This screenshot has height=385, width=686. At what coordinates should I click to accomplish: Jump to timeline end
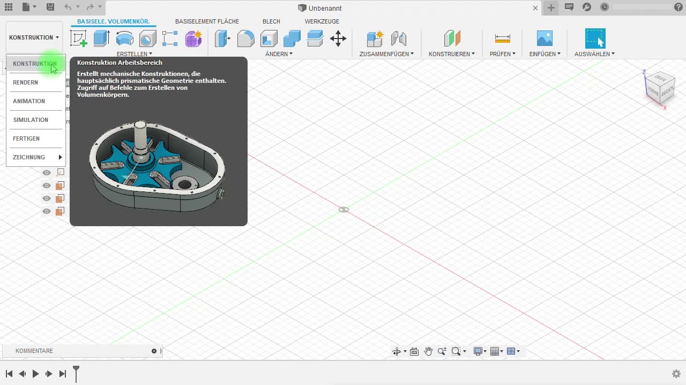pyautogui.click(x=62, y=374)
